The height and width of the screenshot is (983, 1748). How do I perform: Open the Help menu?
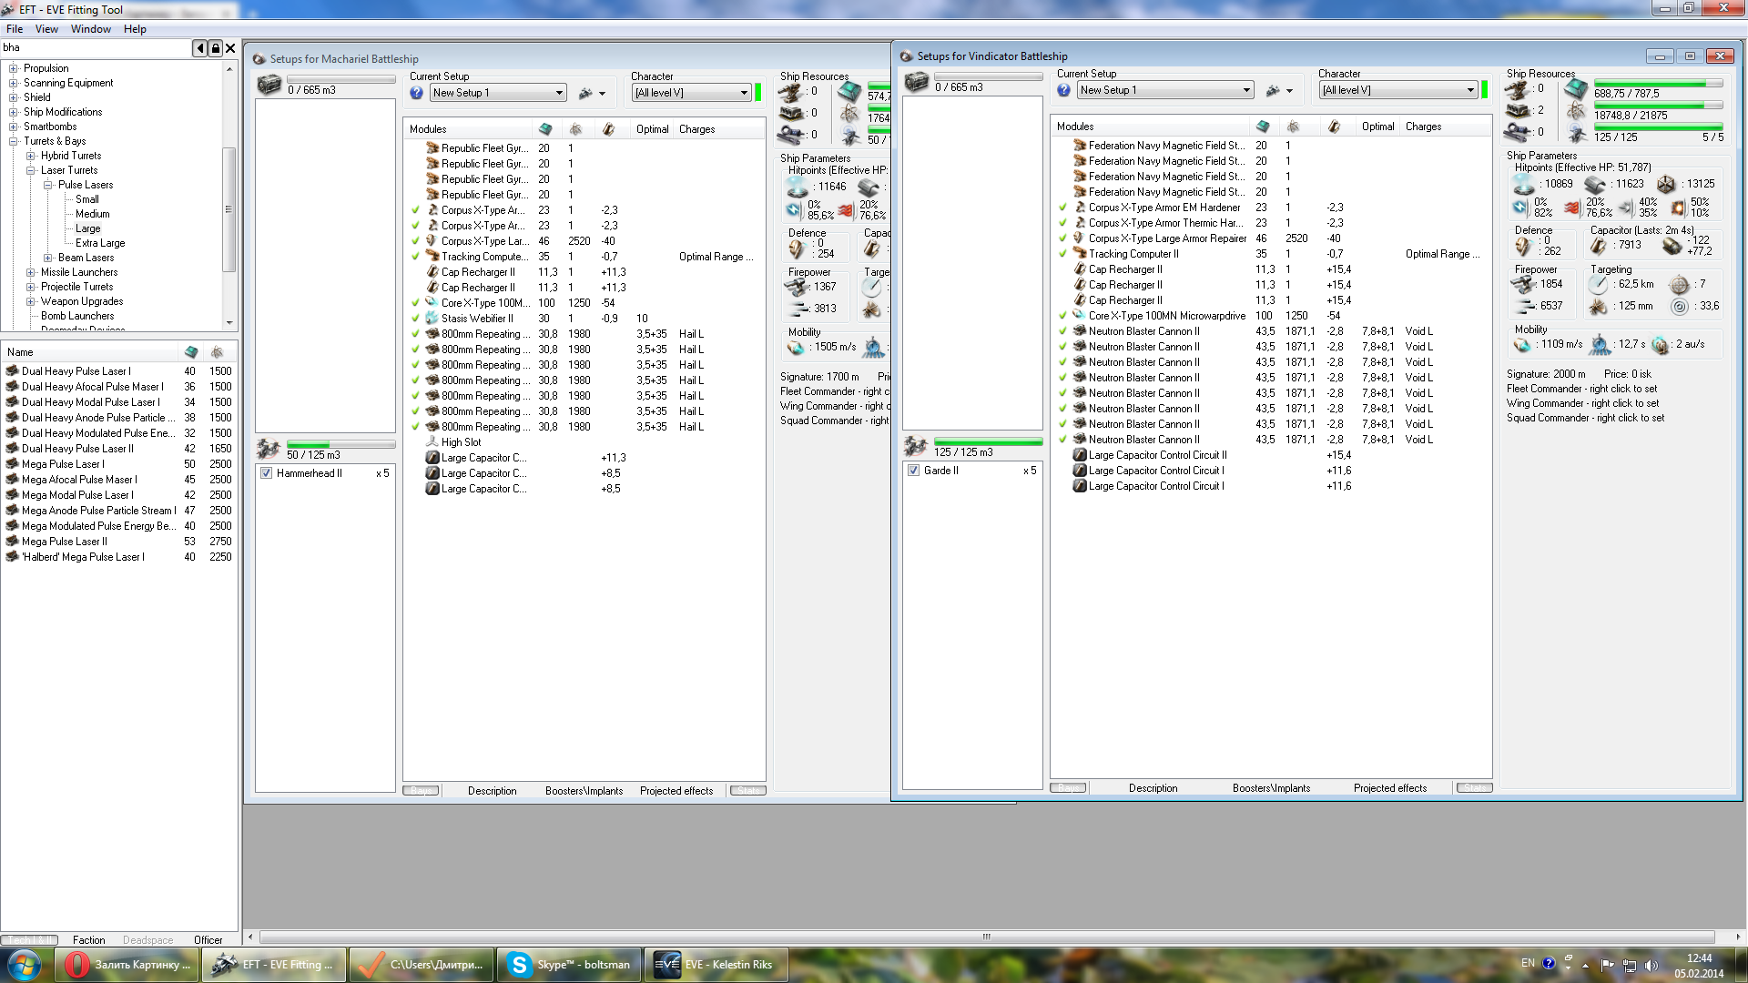[135, 29]
